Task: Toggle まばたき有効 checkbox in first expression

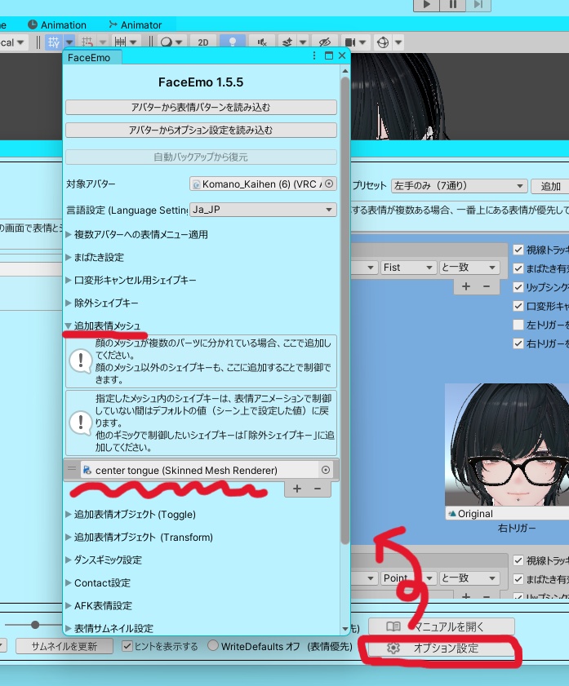Action: 518,268
